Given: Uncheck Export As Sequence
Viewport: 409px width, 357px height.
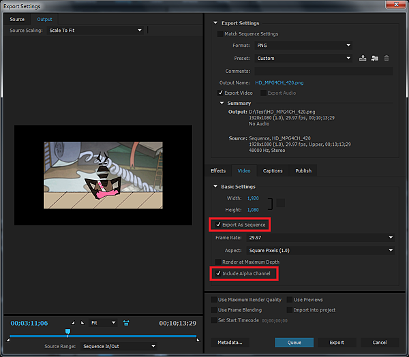Looking at the screenshot, I should [x=218, y=225].
